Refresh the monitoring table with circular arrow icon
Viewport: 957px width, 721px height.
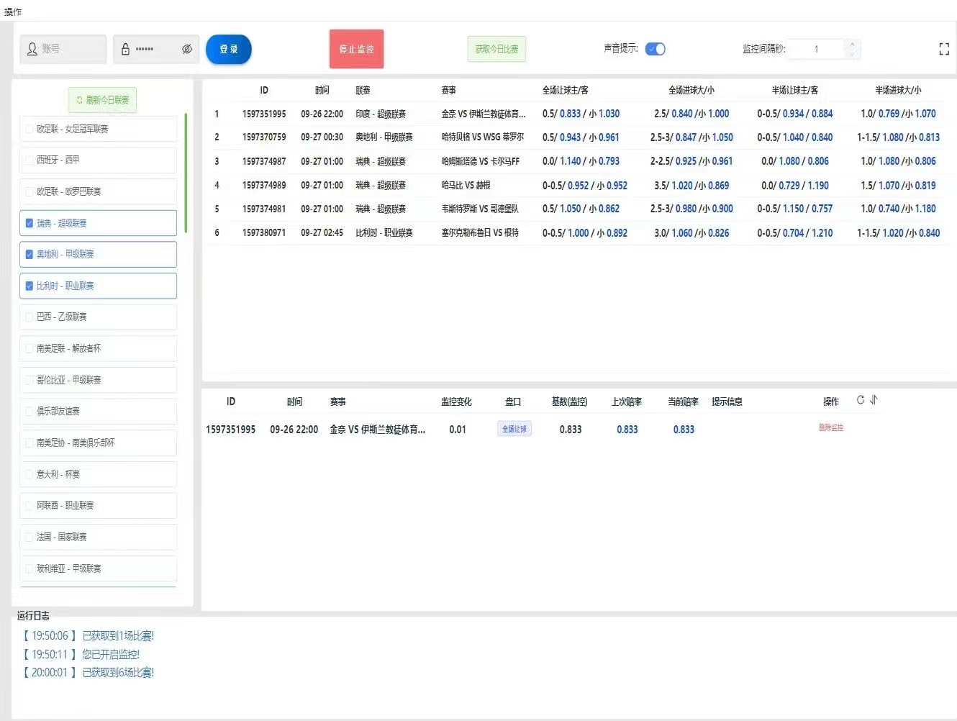pyautogui.click(x=861, y=400)
